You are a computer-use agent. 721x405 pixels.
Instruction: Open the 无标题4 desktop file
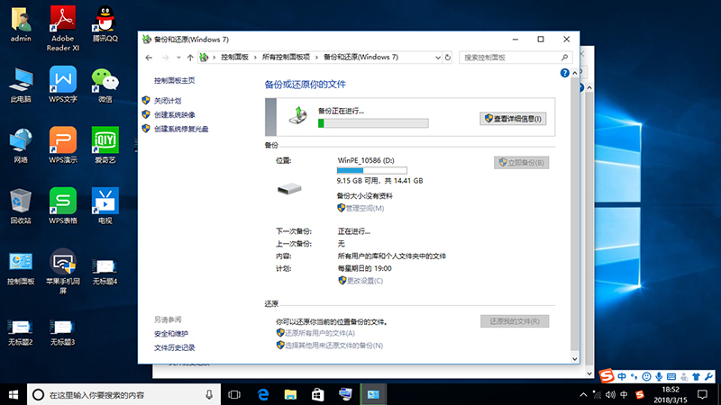(105, 271)
